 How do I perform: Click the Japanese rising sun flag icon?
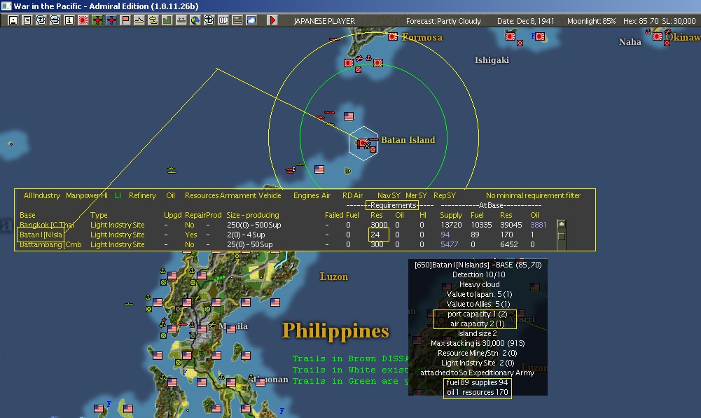point(83,20)
